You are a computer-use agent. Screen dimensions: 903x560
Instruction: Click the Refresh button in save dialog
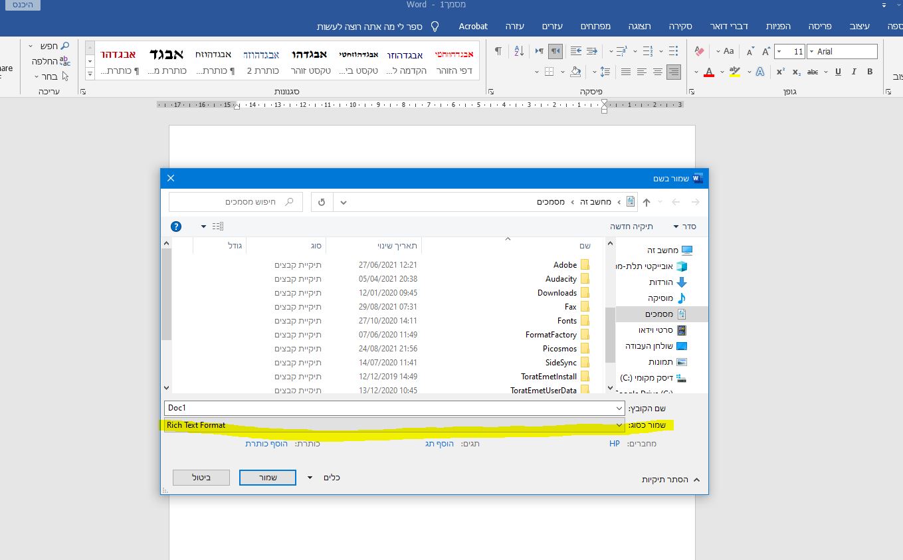pyautogui.click(x=322, y=202)
